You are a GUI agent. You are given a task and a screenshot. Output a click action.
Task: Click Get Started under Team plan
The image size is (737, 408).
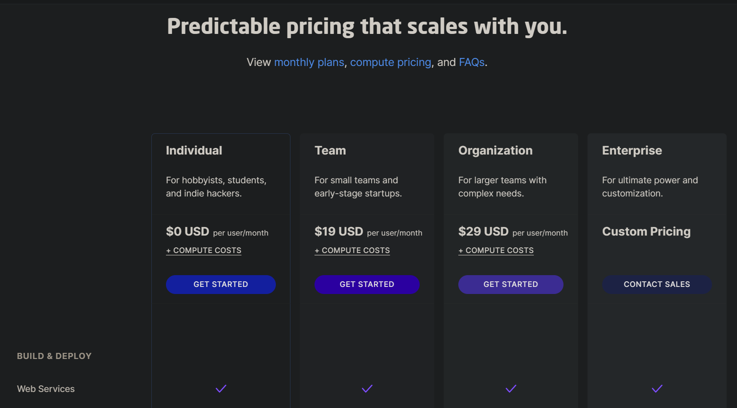coord(367,285)
